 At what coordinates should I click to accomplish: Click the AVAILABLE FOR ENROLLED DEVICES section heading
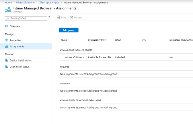tap(76, 50)
